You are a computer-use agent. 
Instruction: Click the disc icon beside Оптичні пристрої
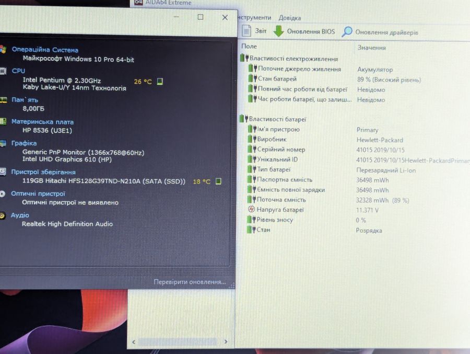pos(3,193)
